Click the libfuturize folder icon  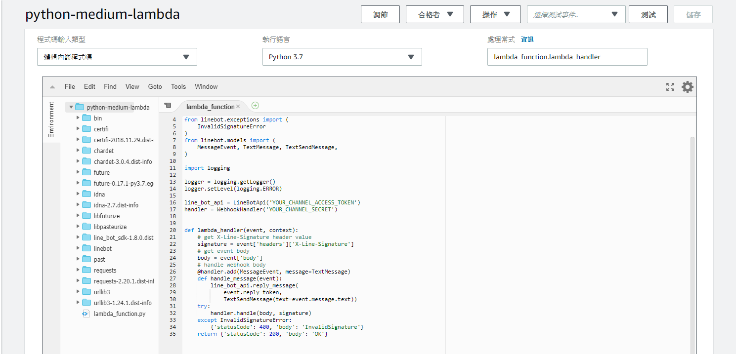[87, 216]
